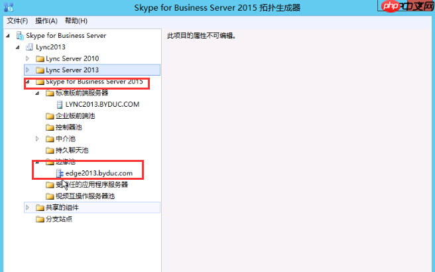The image size is (435, 272).
Task: Select the 共享的组件 label
Action: (x=62, y=208)
